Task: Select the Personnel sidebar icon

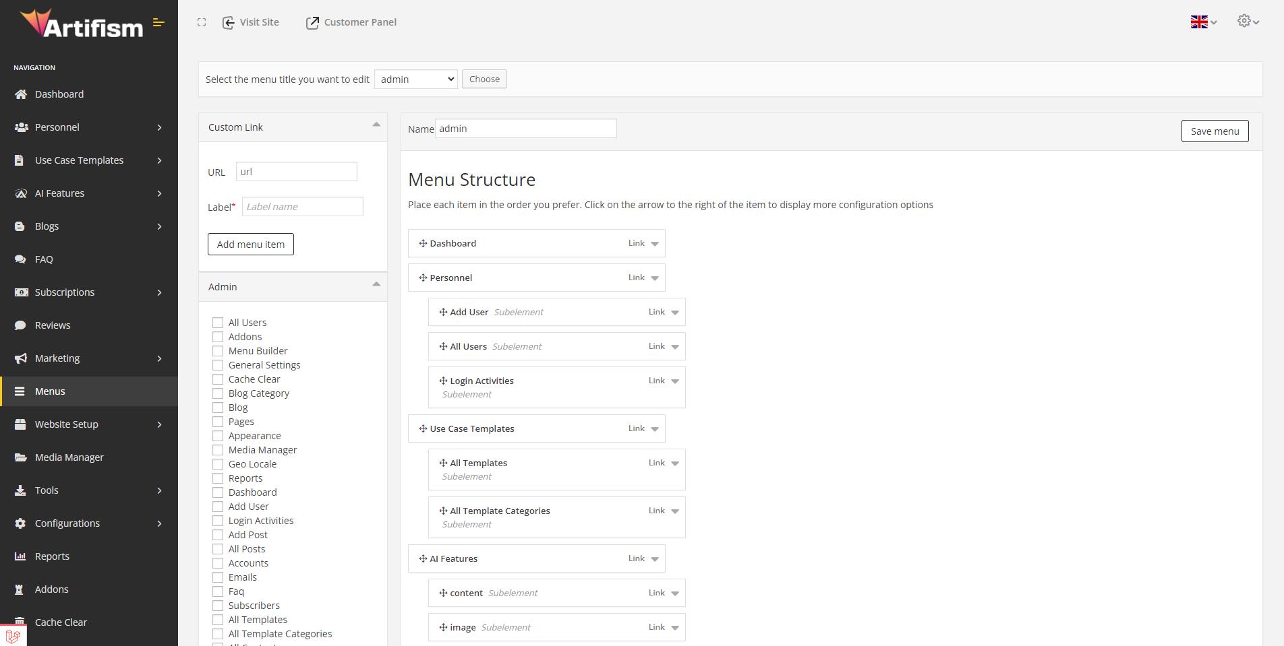Action: (x=21, y=127)
